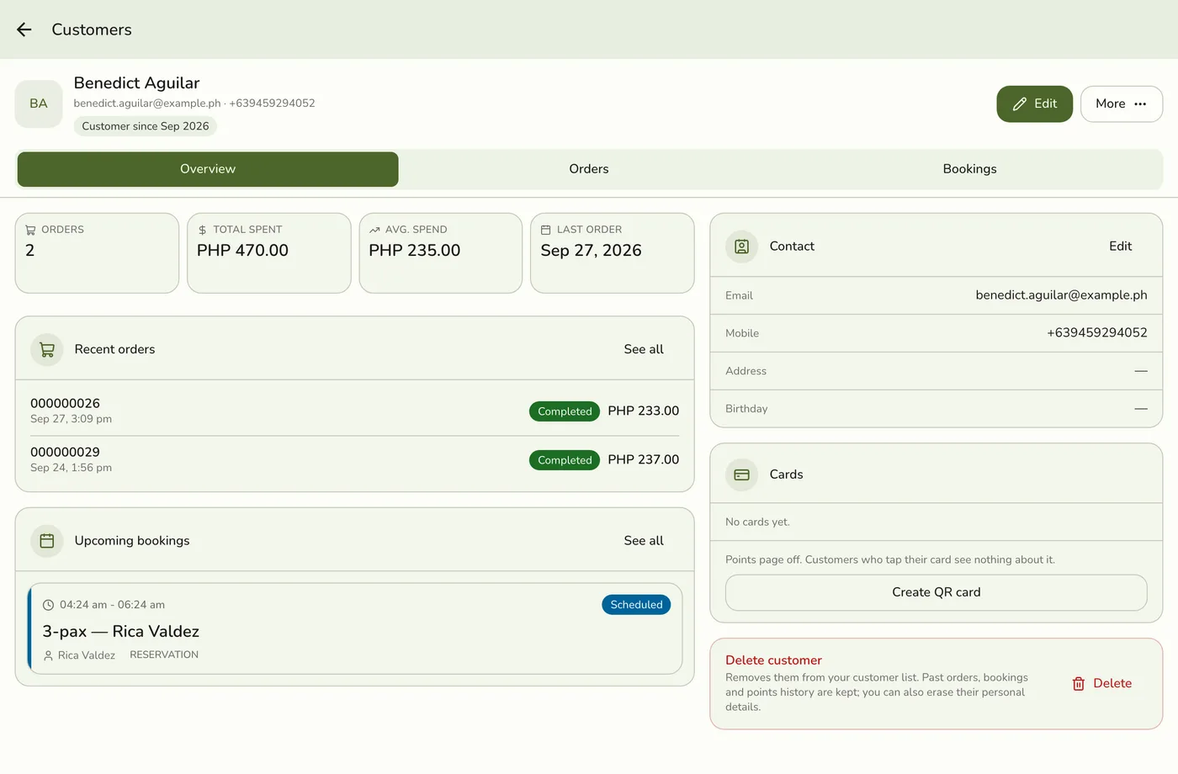The height and width of the screenshot is (774, 1178).
Task: Switch to the Orders tab
Action: [588, 169]
